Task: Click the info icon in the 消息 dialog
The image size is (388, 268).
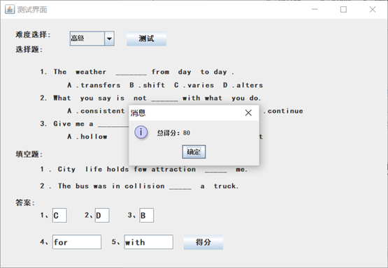Action: [141, 132]
